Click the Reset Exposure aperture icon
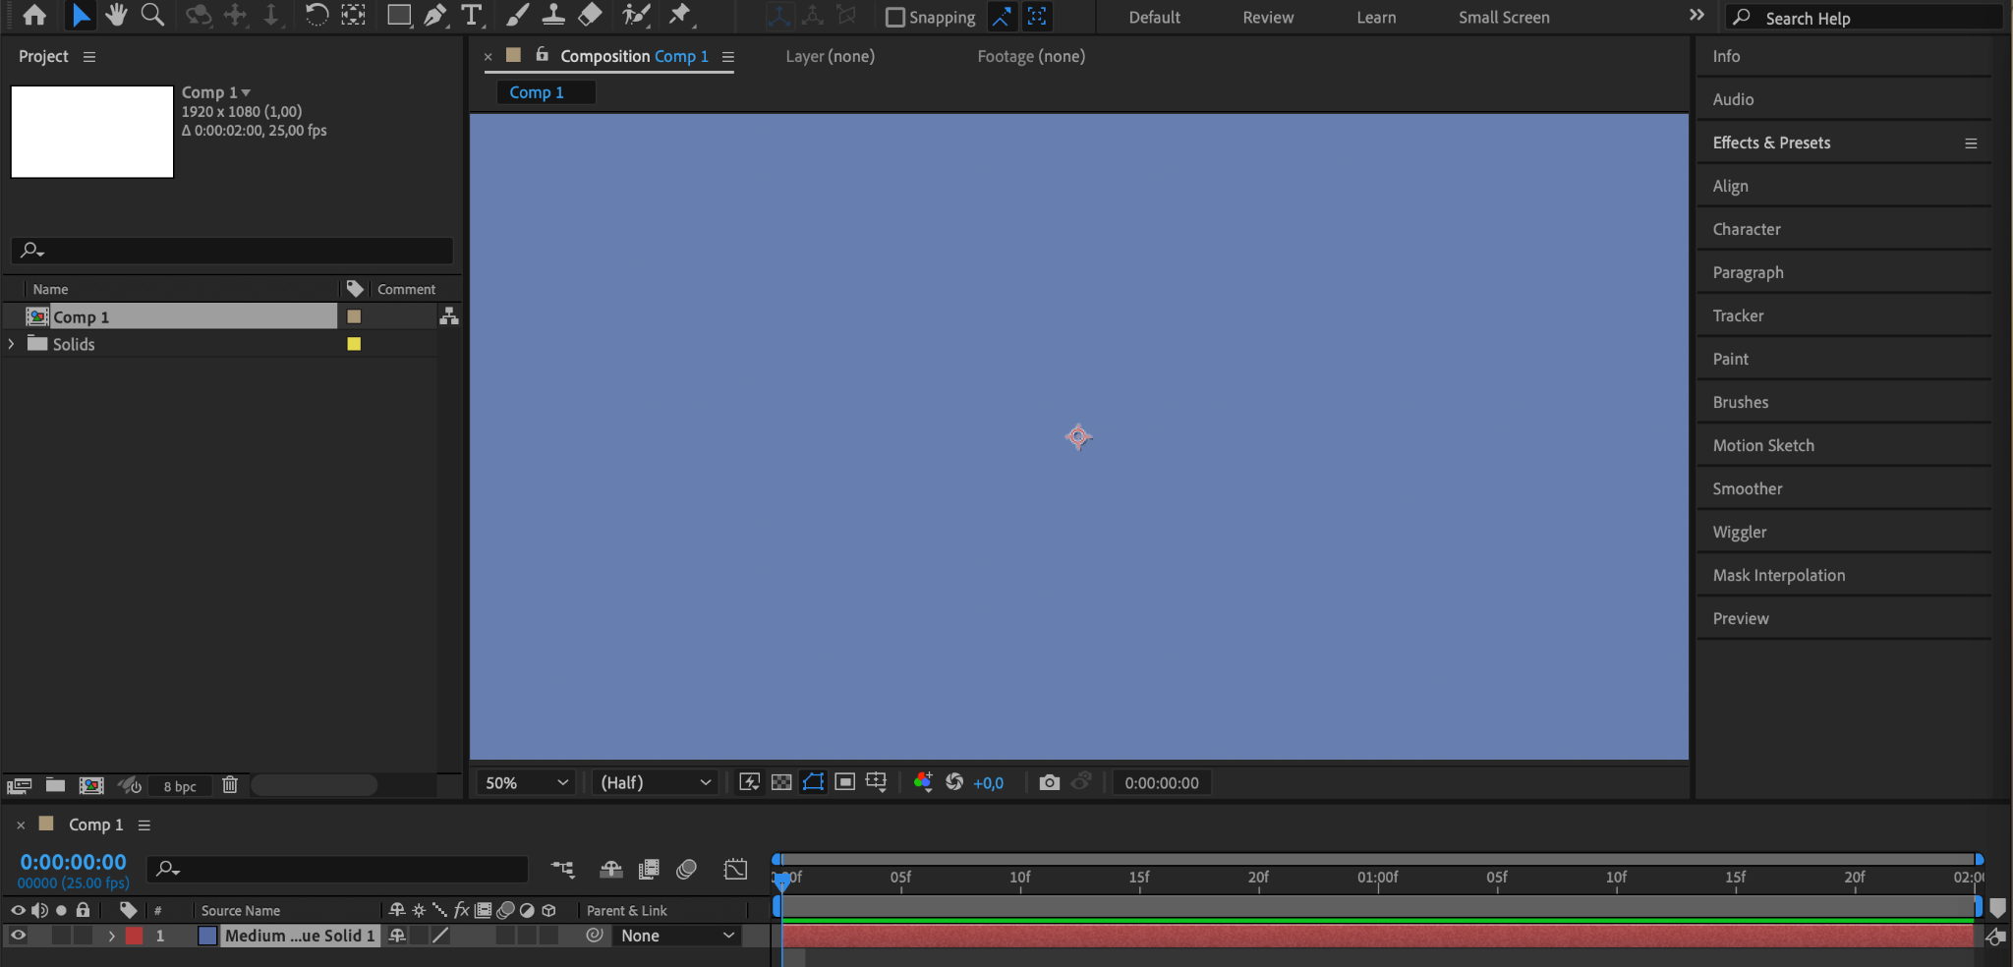2013x967 pixels. (x=954, y=782)
